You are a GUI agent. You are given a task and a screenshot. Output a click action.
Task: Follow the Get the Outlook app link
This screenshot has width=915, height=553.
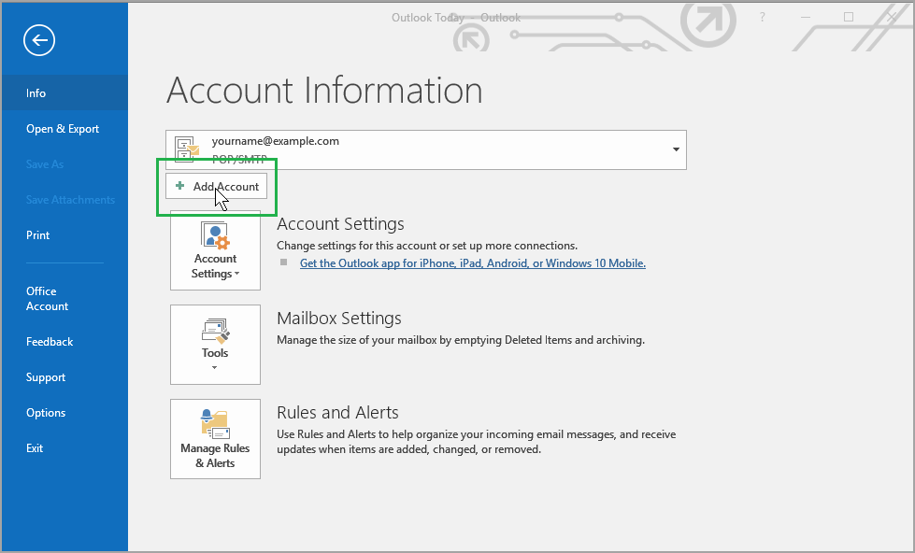click(x=473, y=263)
